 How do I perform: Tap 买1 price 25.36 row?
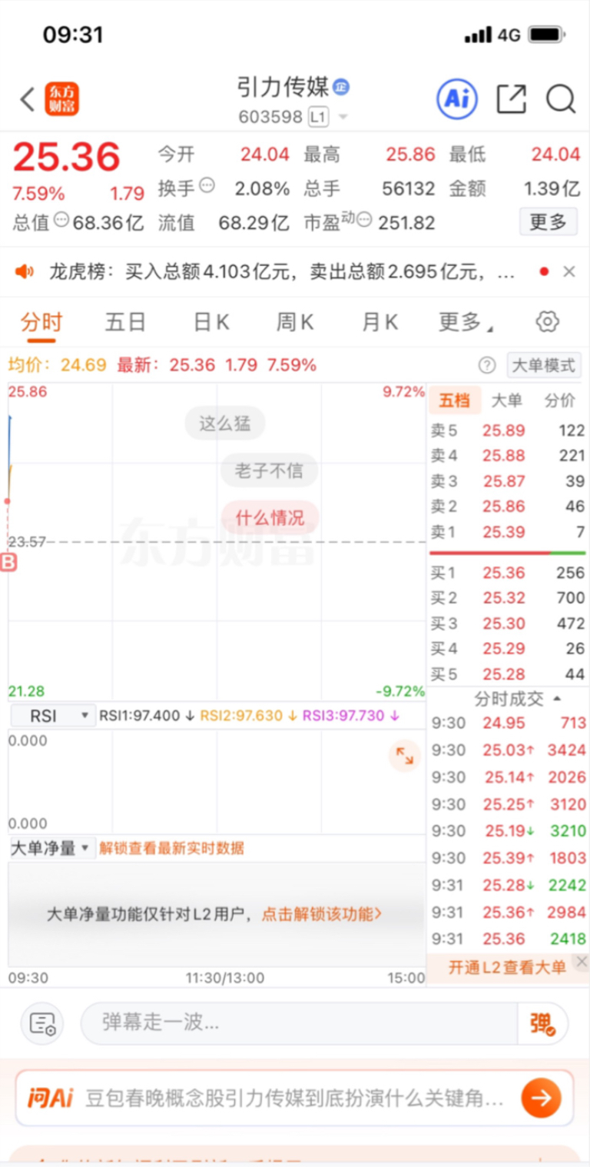506,573
